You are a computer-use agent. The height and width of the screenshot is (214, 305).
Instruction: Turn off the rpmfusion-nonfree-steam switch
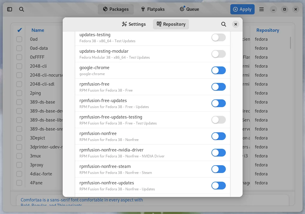(218, 169)
